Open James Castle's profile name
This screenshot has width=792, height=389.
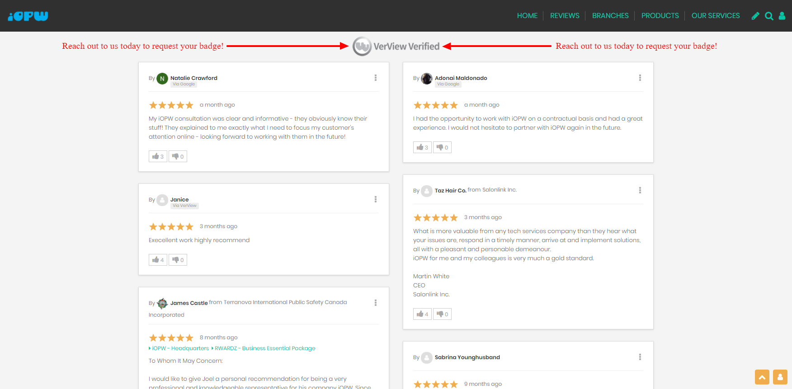point(189,303)
